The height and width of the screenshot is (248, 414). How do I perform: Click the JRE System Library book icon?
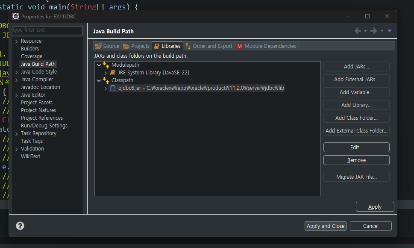113,73
